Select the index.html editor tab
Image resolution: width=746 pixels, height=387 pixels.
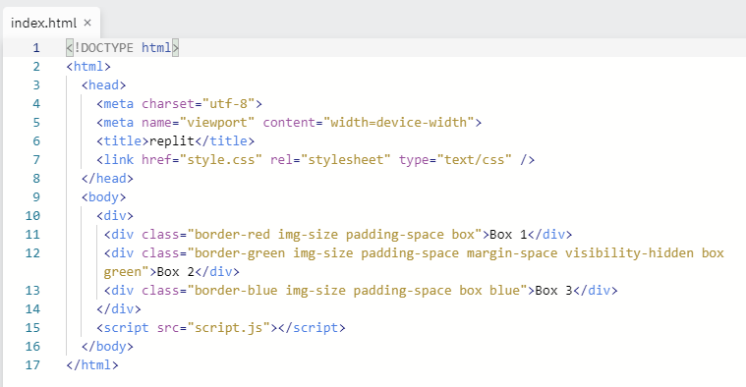(x=51, y=23)
